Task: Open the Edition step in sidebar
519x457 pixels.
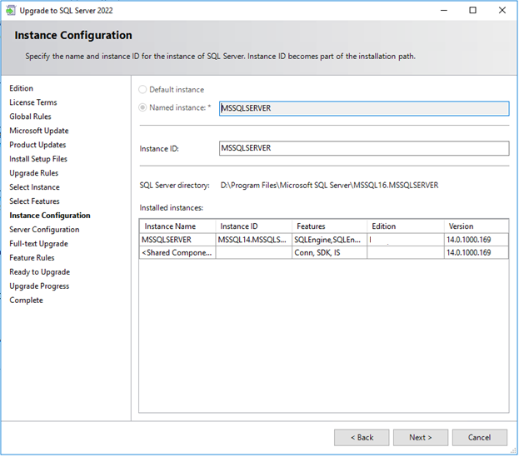Action: pos(21,88)
